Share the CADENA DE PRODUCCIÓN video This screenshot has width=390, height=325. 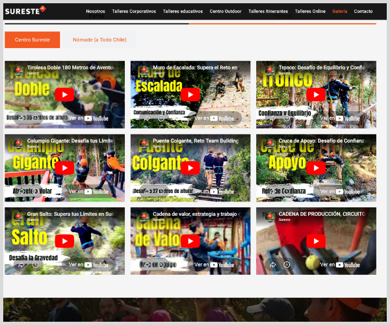pos(272,265)
